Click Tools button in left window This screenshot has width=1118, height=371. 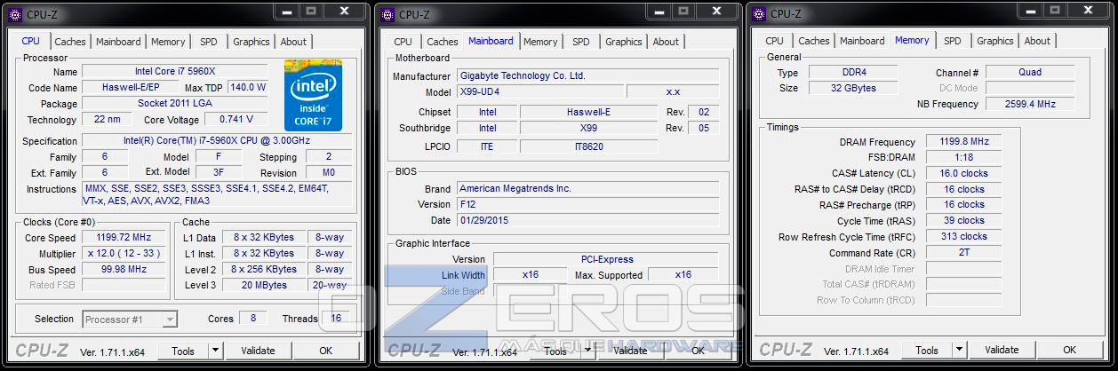coord(183,351)
